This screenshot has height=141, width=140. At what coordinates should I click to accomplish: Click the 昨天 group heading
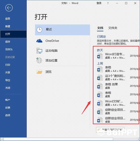[x=100, y=50]
